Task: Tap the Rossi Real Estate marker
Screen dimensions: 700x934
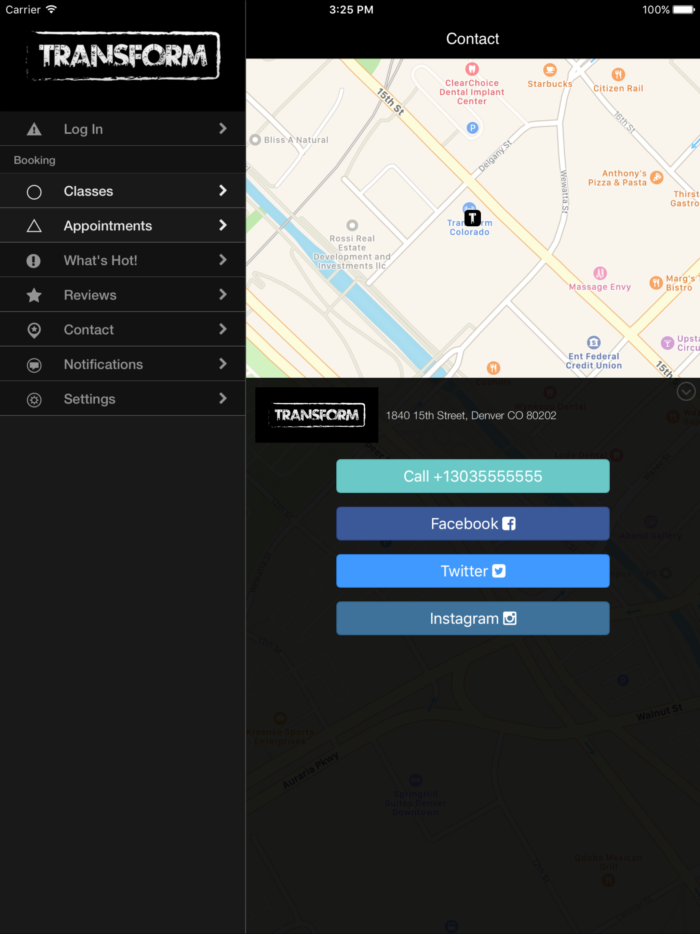Action: pos(352,225)
